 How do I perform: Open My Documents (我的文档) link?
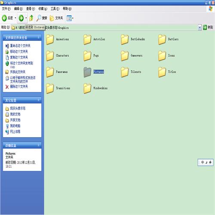coord(15,114)
